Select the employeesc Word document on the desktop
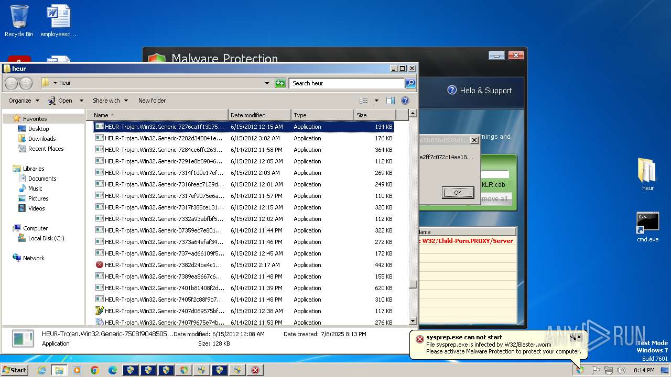 pyautogui.click(x=58, y=21)
